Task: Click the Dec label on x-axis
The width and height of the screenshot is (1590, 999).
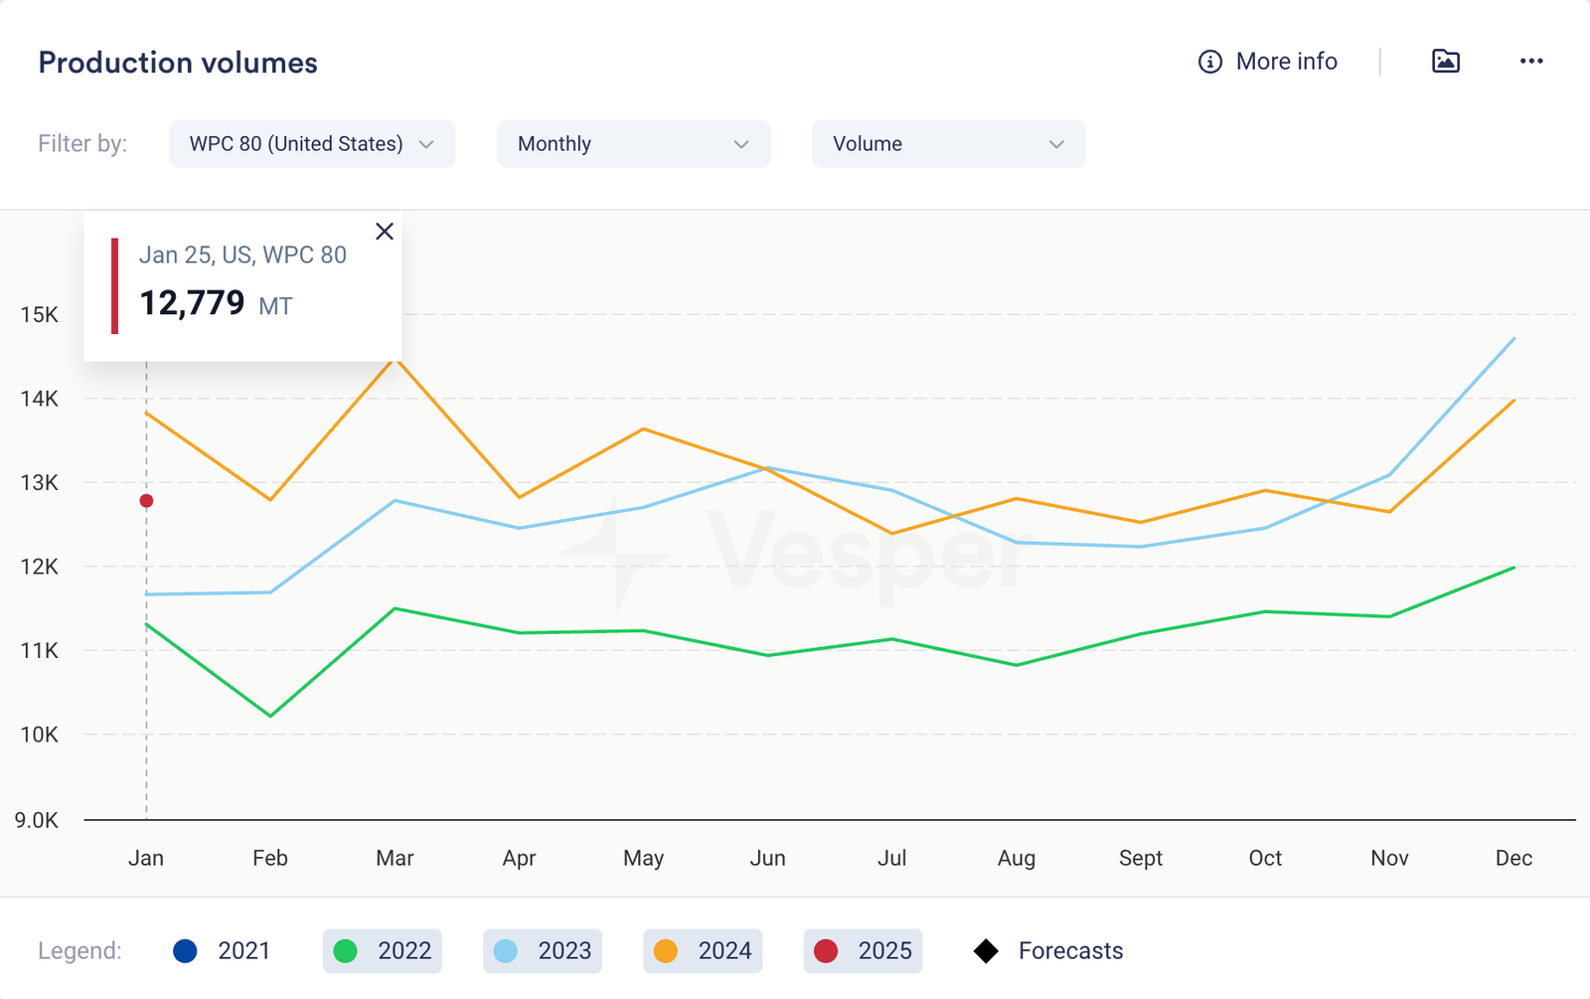Action: [x=1513, y=858]
